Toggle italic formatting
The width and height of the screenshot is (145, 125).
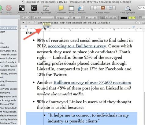click(x=91, y=18)
